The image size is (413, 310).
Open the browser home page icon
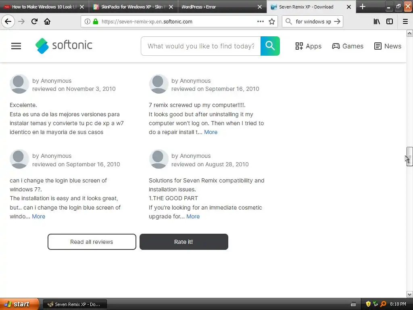tap(47, 21)
